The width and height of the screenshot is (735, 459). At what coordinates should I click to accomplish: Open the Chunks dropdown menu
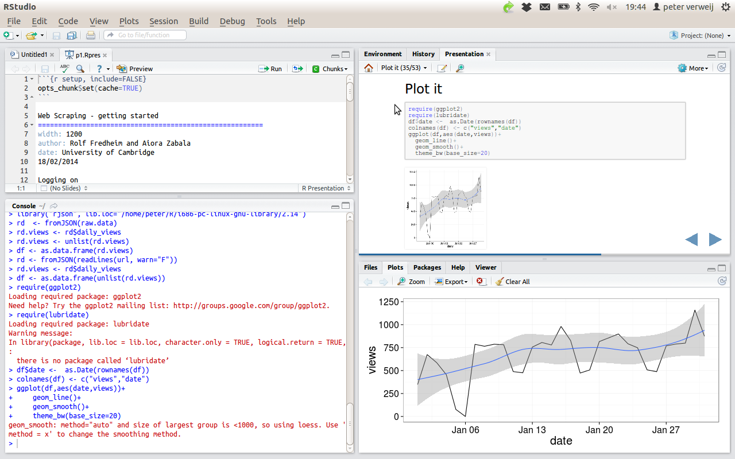(330, 69)
